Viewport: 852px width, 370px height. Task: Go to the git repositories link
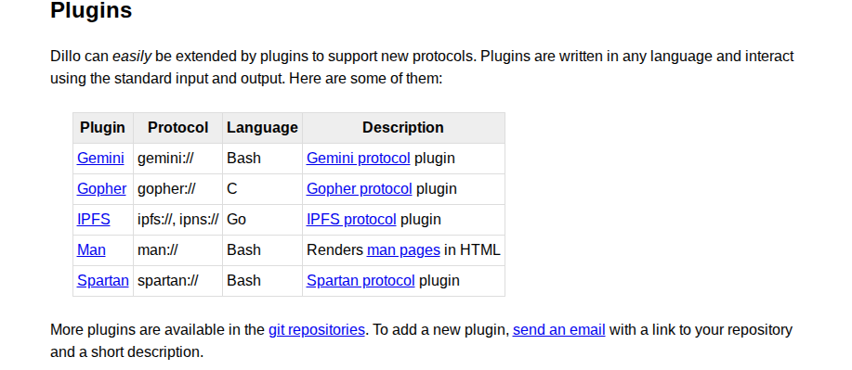point(316,330)
